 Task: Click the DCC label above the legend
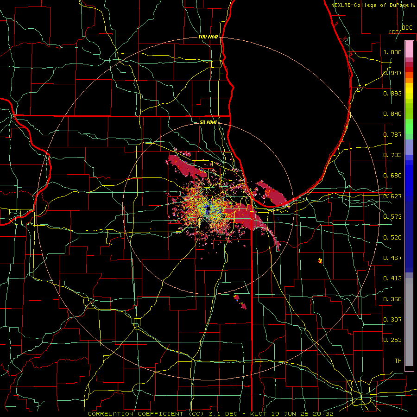click(x=407, y=28)
